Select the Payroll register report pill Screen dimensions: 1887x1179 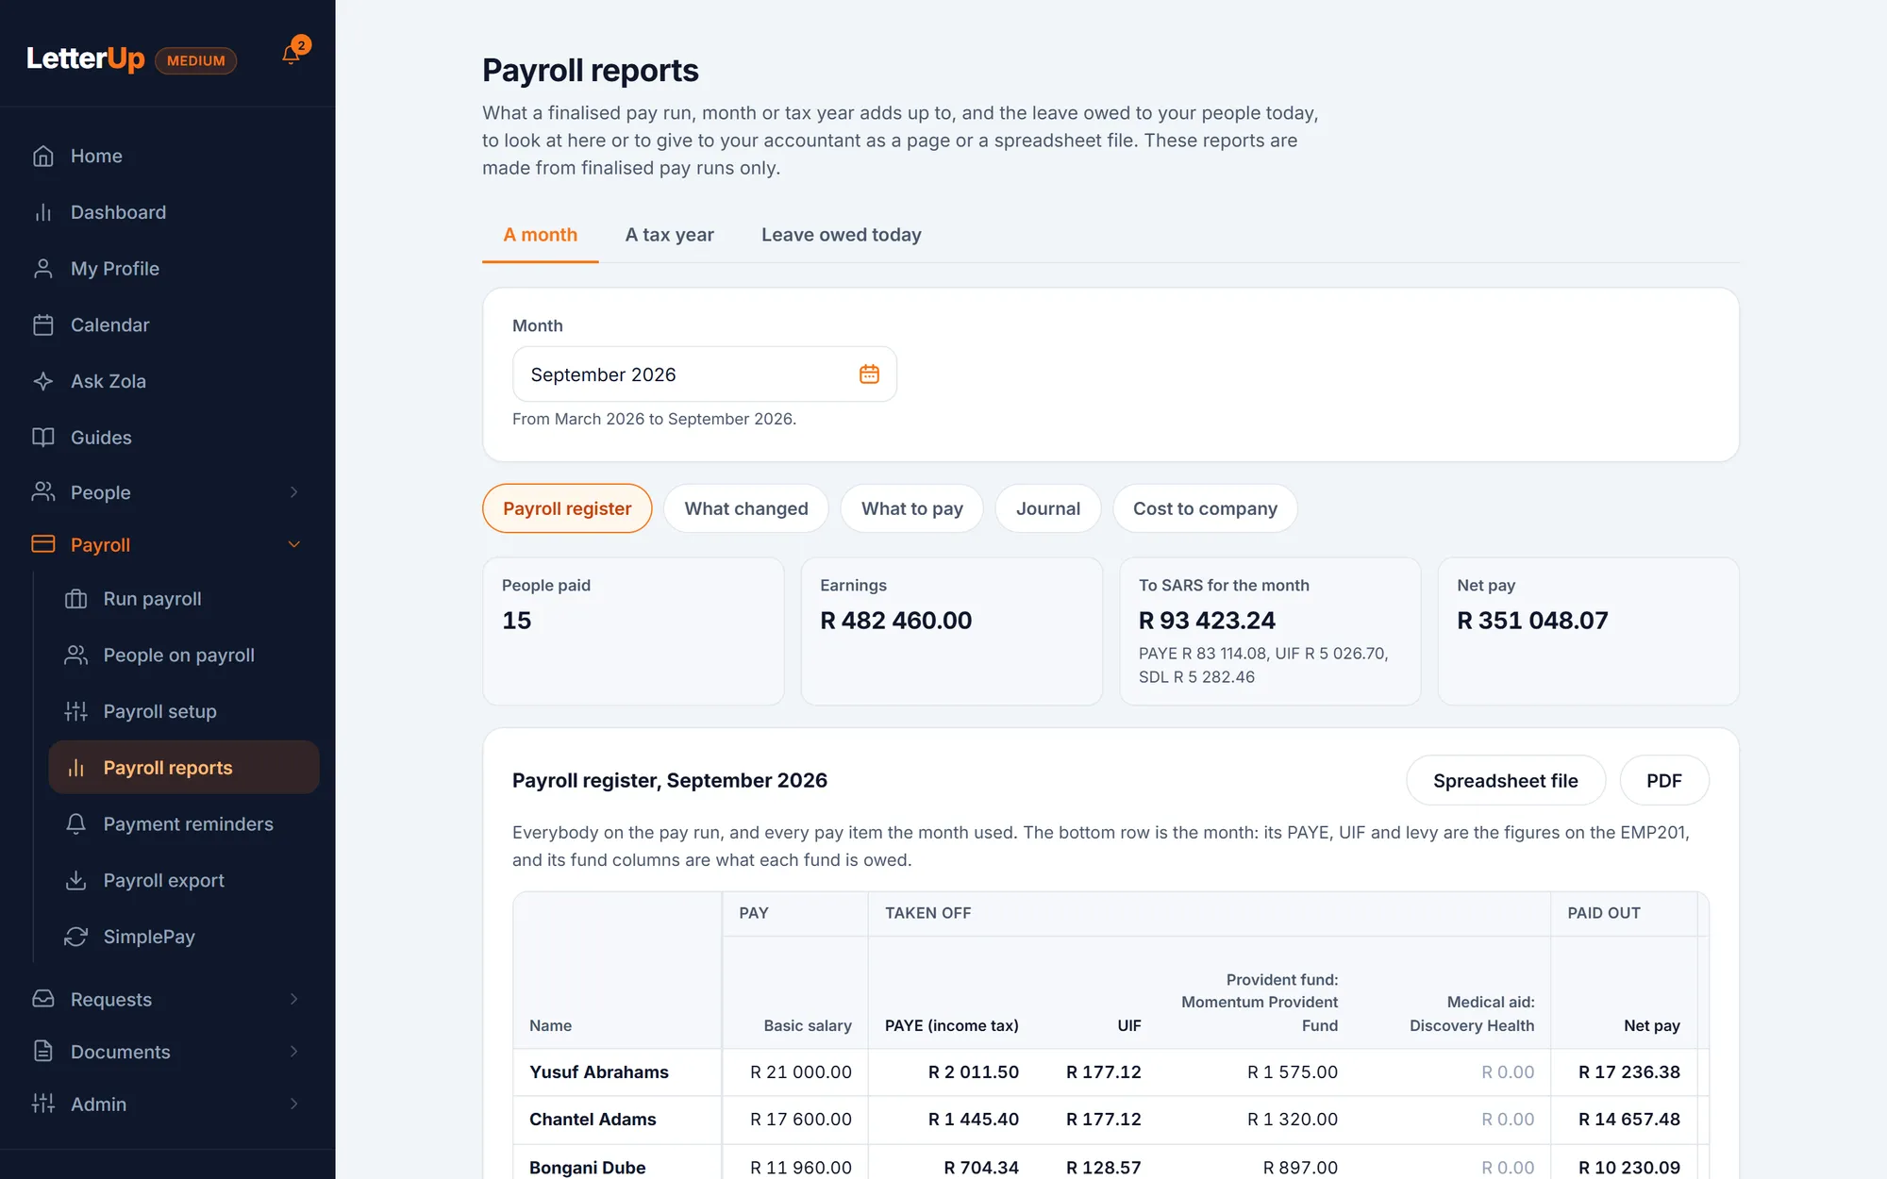(567, 508)
